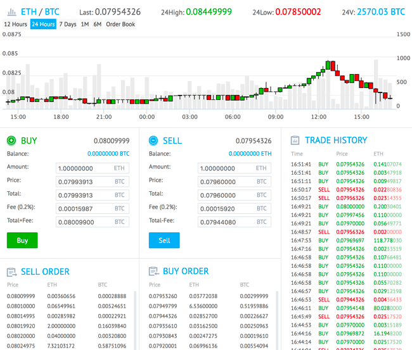Click the Sell Order list icon
The width and height of the screenshot is (412, 350).
[11, 272]
